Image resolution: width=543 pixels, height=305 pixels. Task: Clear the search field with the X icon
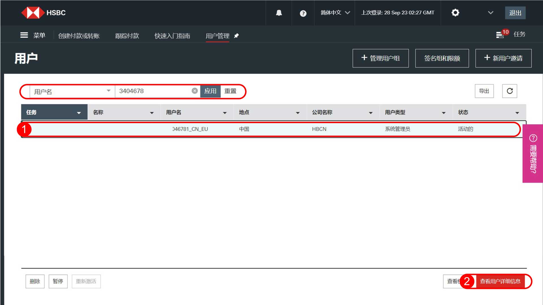tap(194, 91)
